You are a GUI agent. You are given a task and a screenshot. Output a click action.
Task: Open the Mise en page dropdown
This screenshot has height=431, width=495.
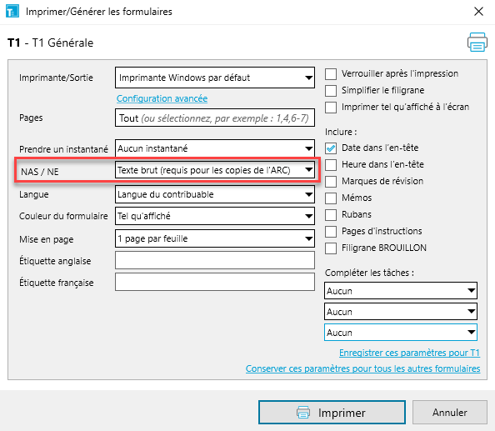(215, 238)
